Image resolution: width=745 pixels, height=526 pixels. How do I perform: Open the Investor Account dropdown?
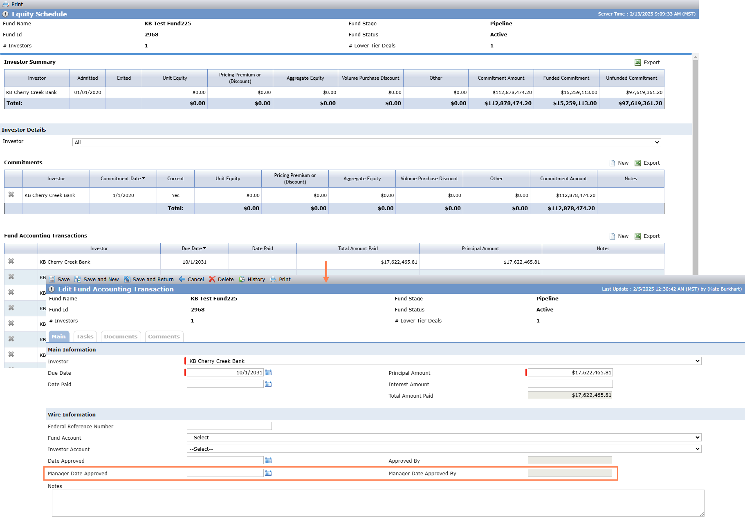[444, 449]
